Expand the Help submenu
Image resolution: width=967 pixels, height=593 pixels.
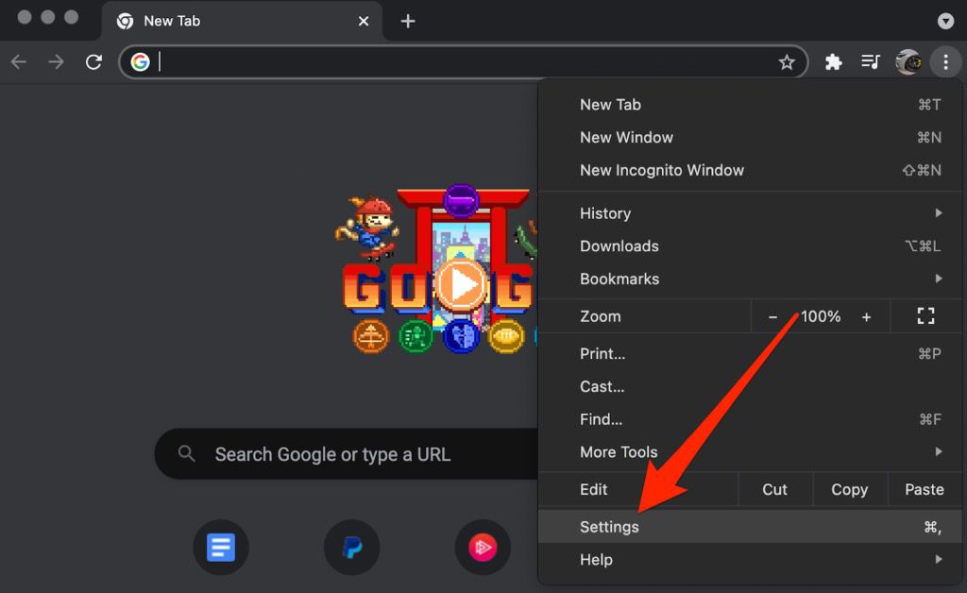(751, 560)
